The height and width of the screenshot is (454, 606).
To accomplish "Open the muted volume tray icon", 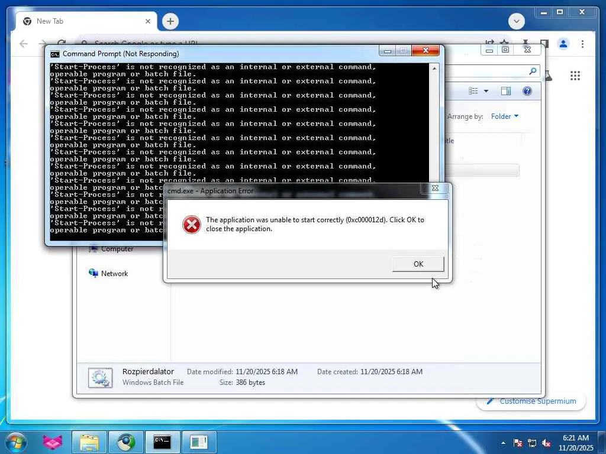I will pos(546,443).
